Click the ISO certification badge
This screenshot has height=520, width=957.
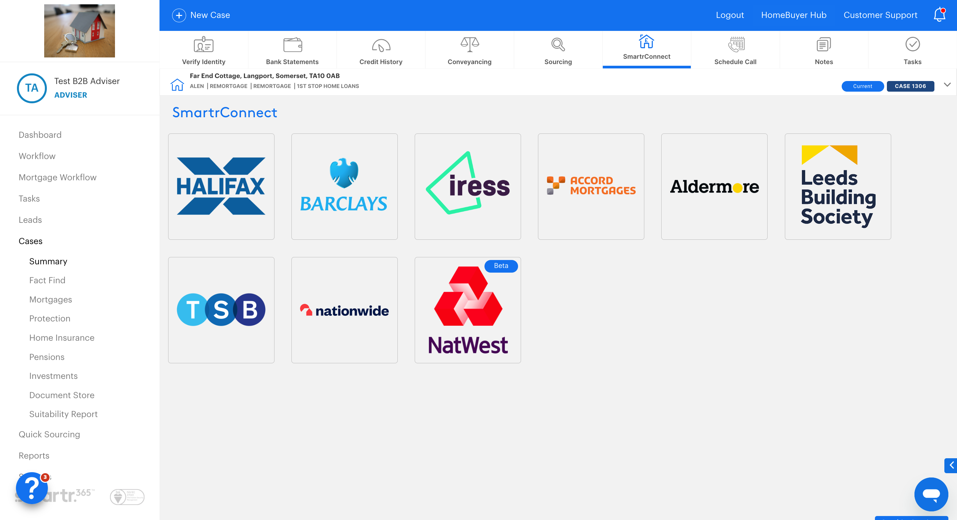pos(127,497)
